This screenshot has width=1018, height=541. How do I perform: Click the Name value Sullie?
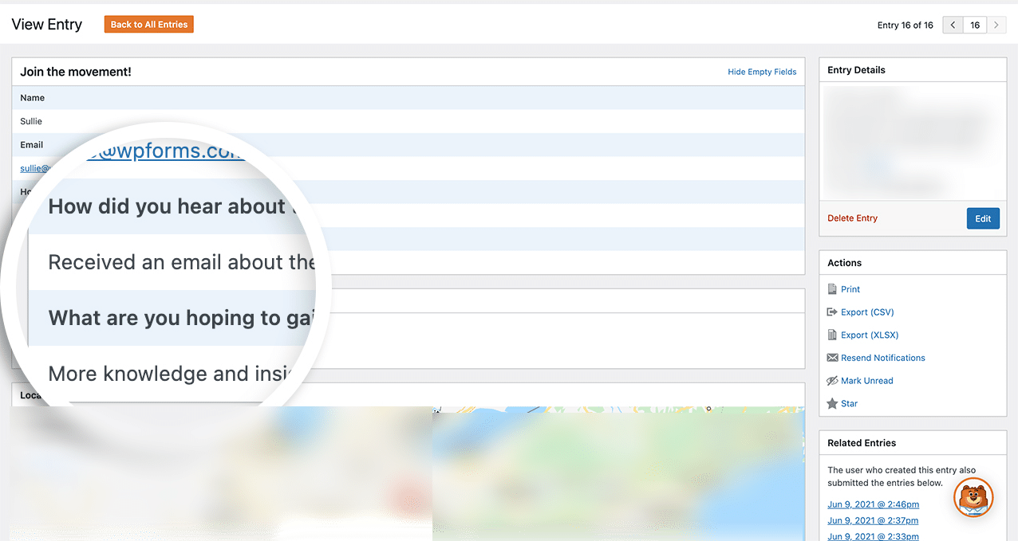31,121
